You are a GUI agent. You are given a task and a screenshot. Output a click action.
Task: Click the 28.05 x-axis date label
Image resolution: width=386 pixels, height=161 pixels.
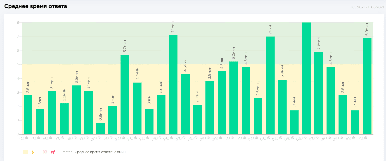click(193, 138)
